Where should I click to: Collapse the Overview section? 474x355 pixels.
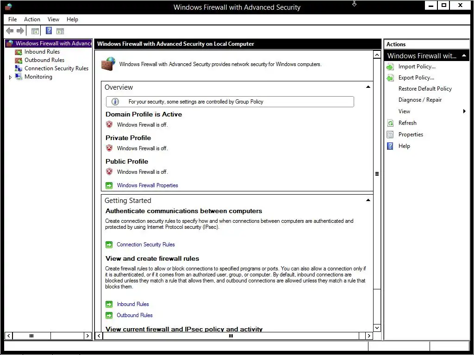368,87
